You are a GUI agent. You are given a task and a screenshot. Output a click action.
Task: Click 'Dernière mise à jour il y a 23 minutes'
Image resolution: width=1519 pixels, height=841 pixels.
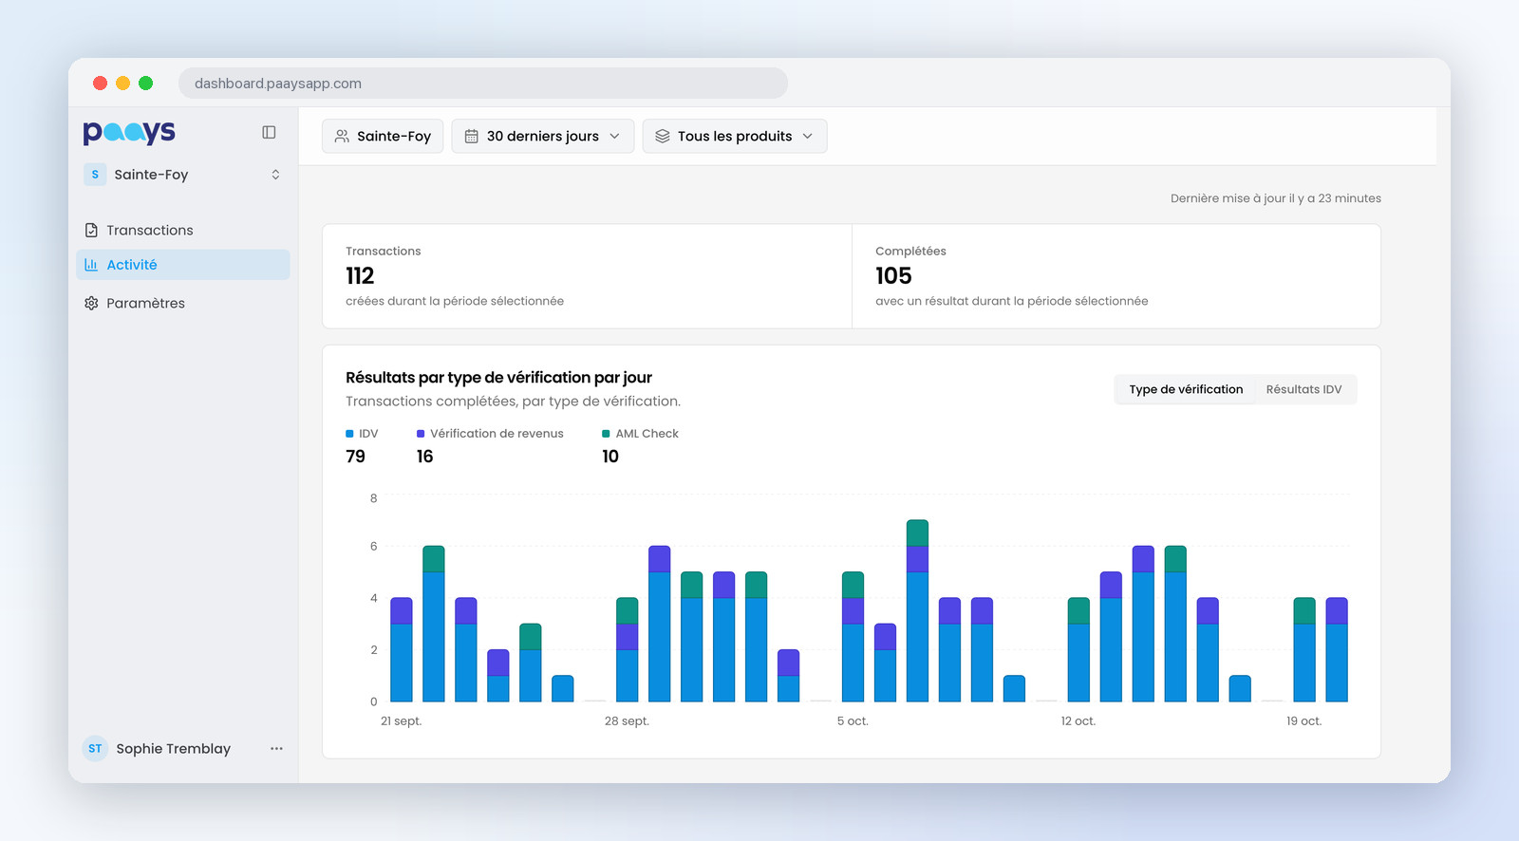pos(1275,198)
